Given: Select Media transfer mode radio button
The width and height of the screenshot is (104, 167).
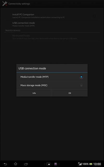Looking at the screenshot, I should click(x=81, y=77).
